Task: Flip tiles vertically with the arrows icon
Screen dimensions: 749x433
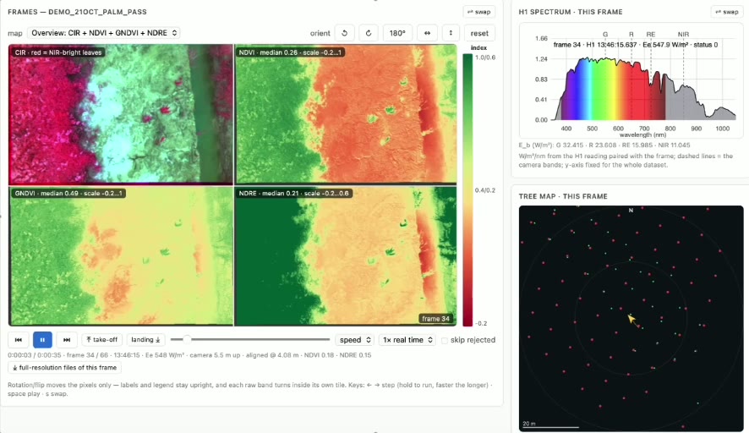Action: coord(451,33)
